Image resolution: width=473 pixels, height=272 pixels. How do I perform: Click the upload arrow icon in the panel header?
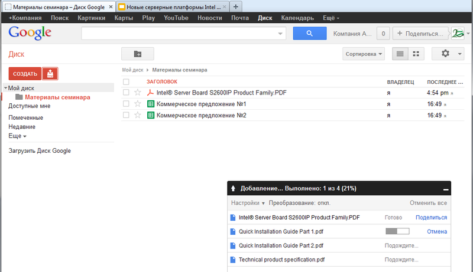coord(233,188)
